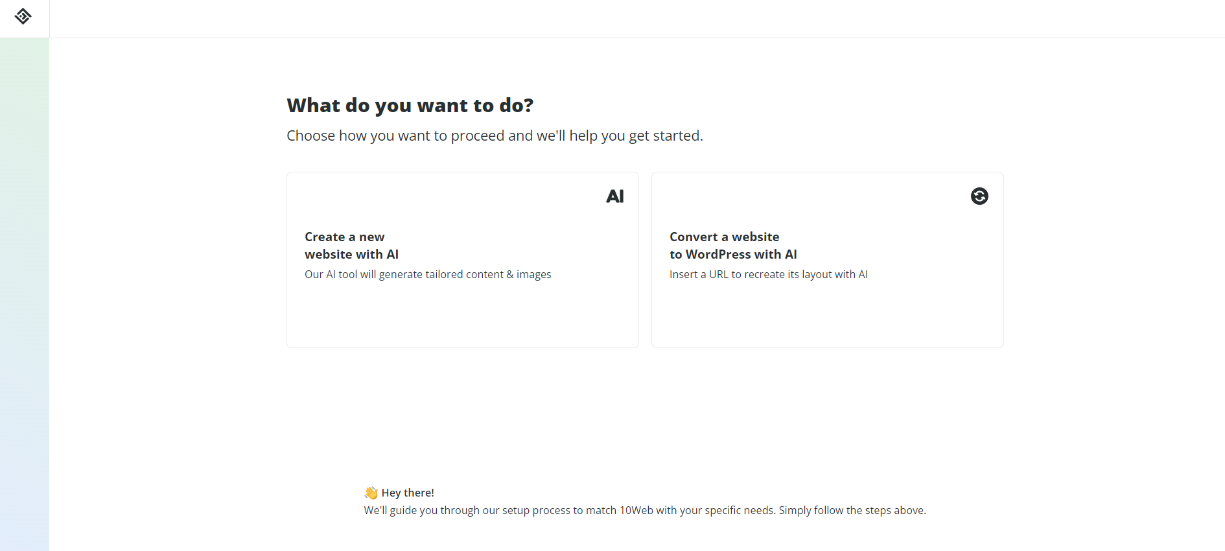The image size is (1225, 551).
Task: Click the circular arrows convert icon
Action: (979, 196)
